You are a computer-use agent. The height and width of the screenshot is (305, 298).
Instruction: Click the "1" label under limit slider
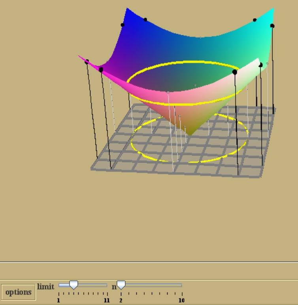[x=58, y=301]
